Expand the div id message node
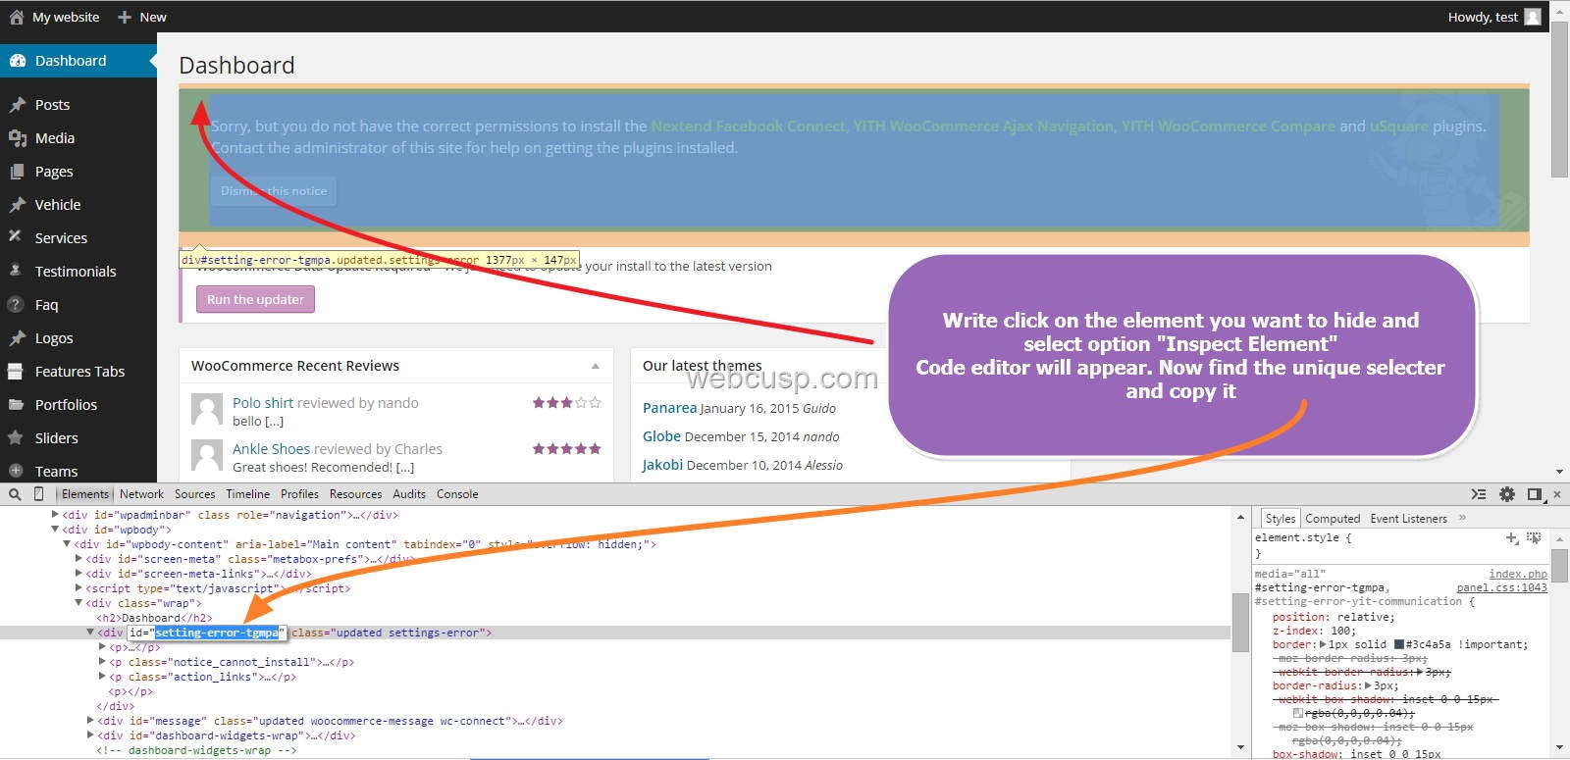This screenshot has height=760, width=1570. 90,720
